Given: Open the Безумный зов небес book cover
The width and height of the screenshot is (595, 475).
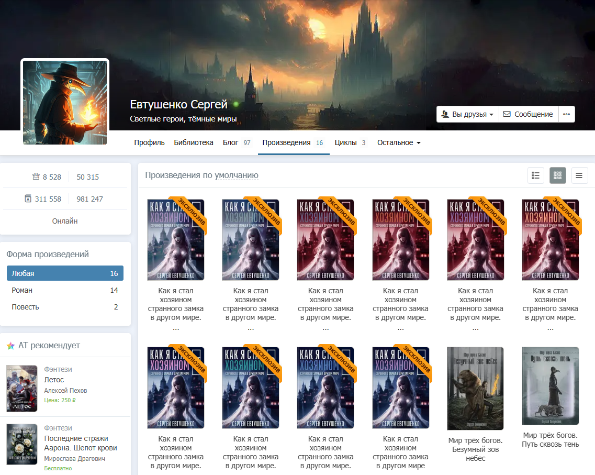Looking at the screenshot, I should pos(475,388).
